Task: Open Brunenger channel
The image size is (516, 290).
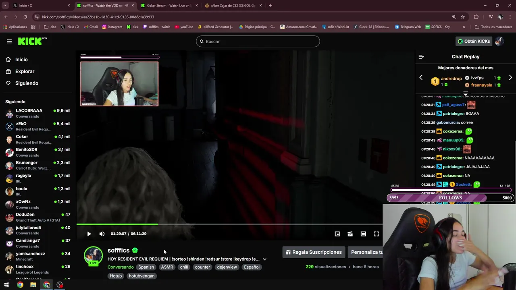Action: 38,165
